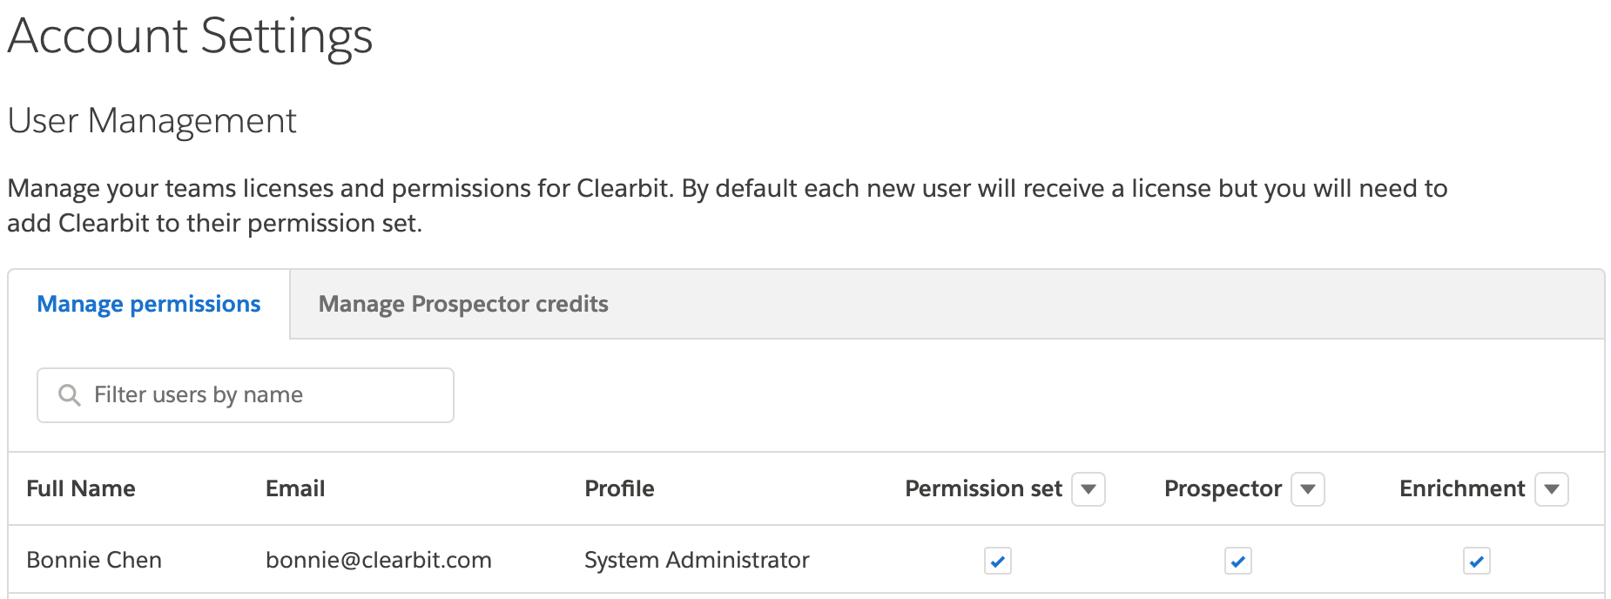The height and width of the screenshot is (599, 1611).
Task: Click the bonnie@clearbit.com email address
Action: (x=379, y=560)
